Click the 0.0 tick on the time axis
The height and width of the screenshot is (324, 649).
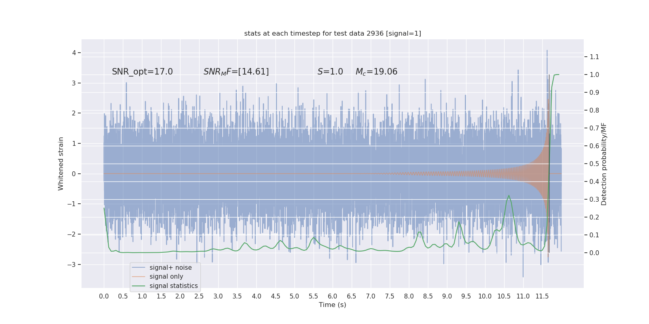point(104,296)
